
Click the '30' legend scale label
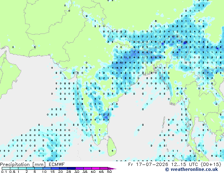pos(77,172)
